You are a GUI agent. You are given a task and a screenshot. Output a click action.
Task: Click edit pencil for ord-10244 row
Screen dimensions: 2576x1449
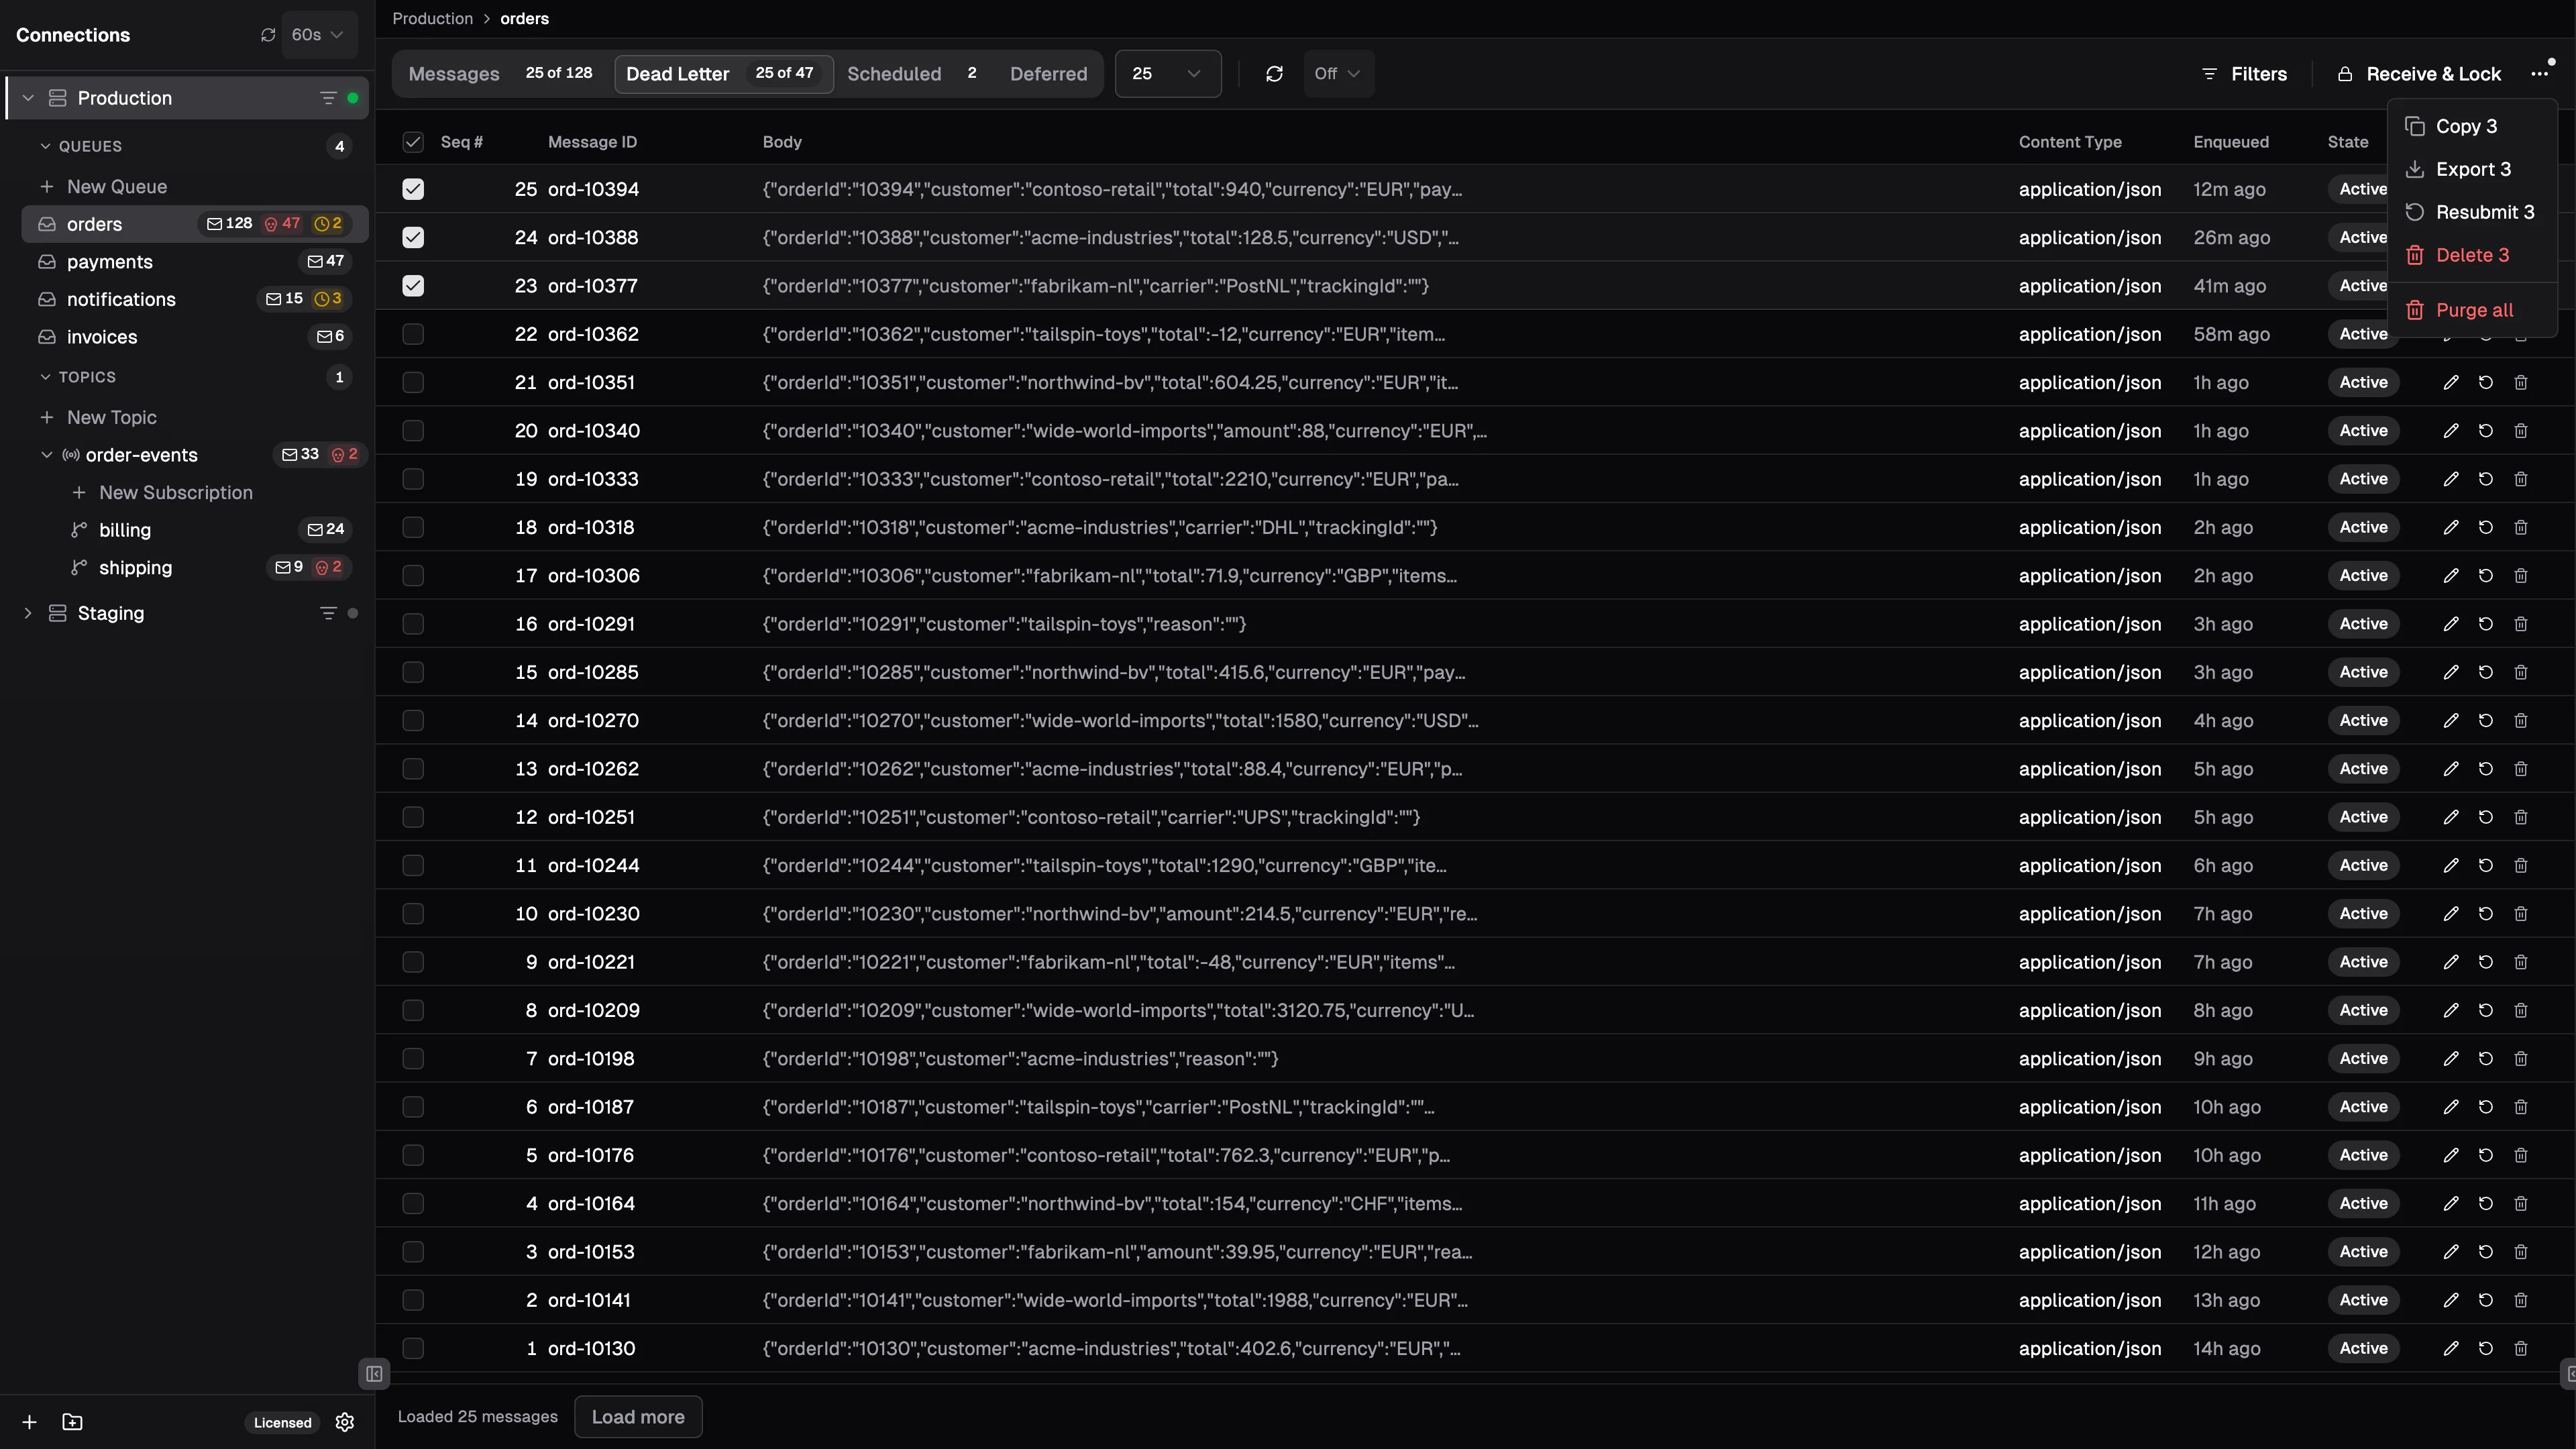click(x=2451, y=866)
